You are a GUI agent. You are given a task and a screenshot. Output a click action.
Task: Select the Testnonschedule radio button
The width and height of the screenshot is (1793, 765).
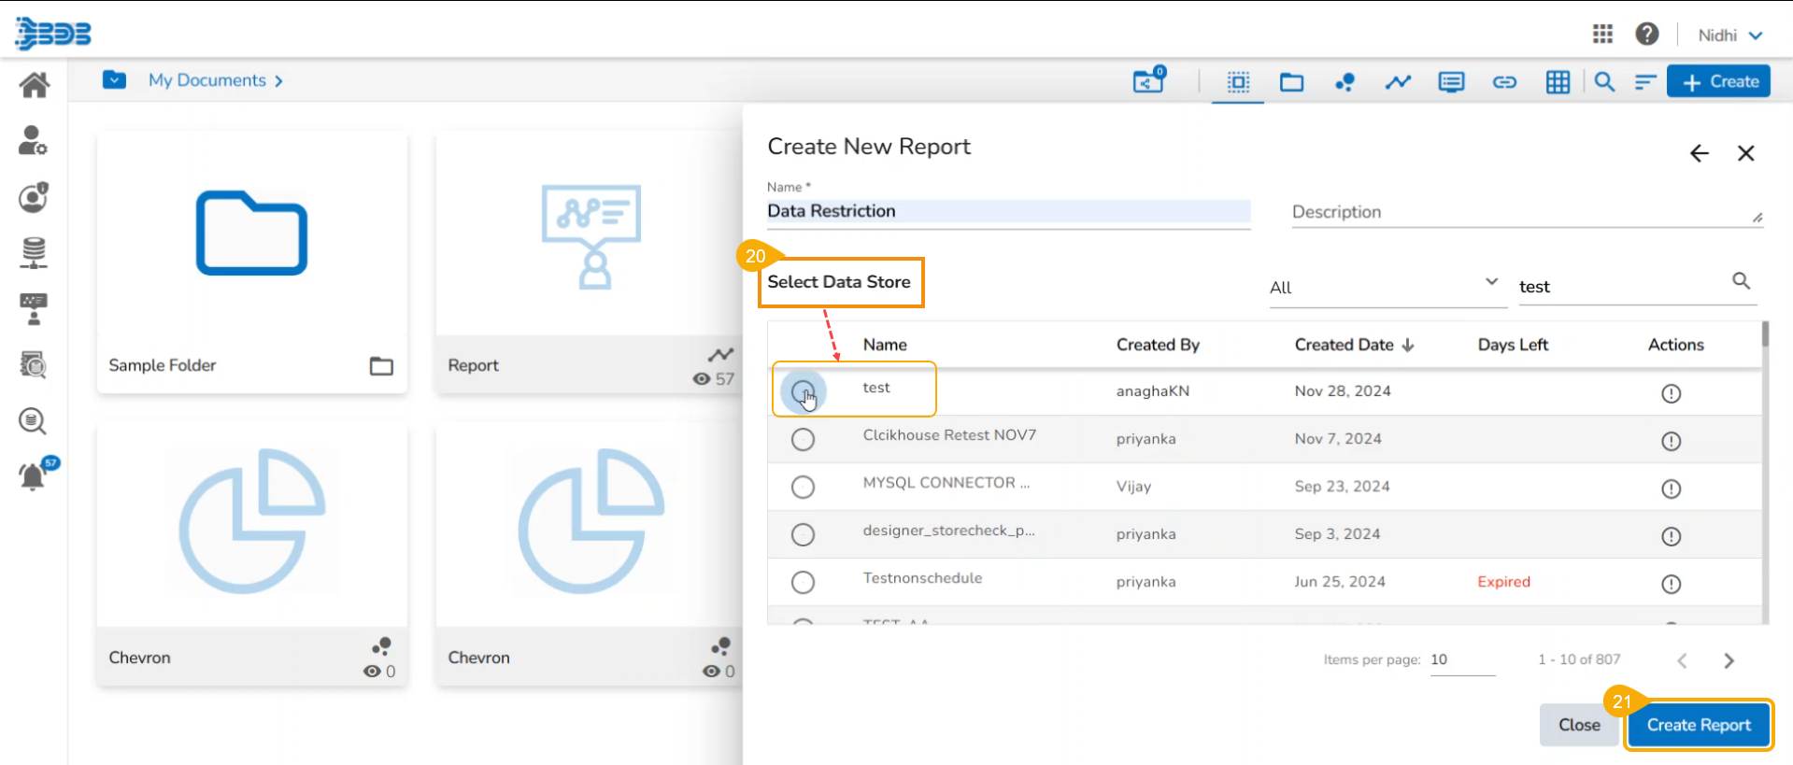tap(803, 582)
